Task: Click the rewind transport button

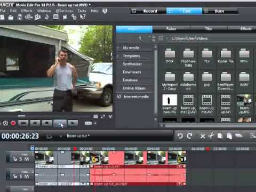Action: click(35, 123)
